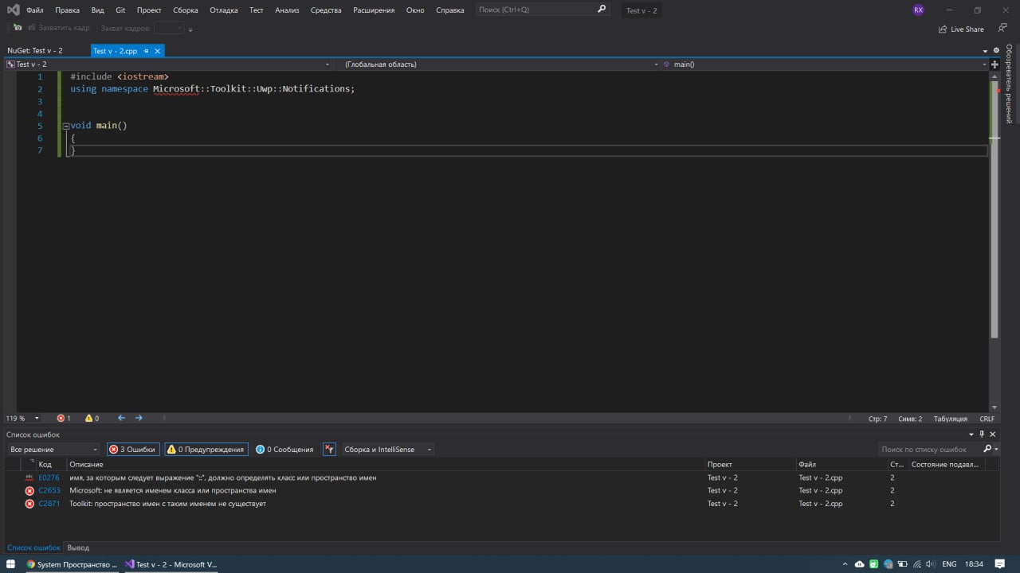The height and width of the screenshot is (573, 1020).
Task: Click the Поиск по списку ошибок field
Action: [x=929, y=450]
